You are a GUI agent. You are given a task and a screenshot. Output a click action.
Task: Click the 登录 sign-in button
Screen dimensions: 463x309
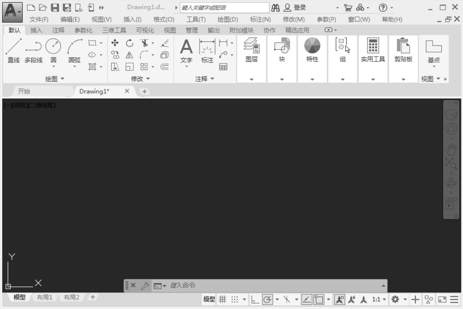(x=295, y=8)
